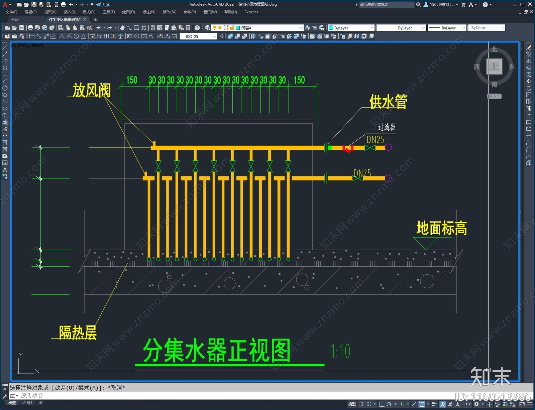Click the Aligned dimension tool
The image size is (535, 410).
pyautogui.click(x=39, y=36)
